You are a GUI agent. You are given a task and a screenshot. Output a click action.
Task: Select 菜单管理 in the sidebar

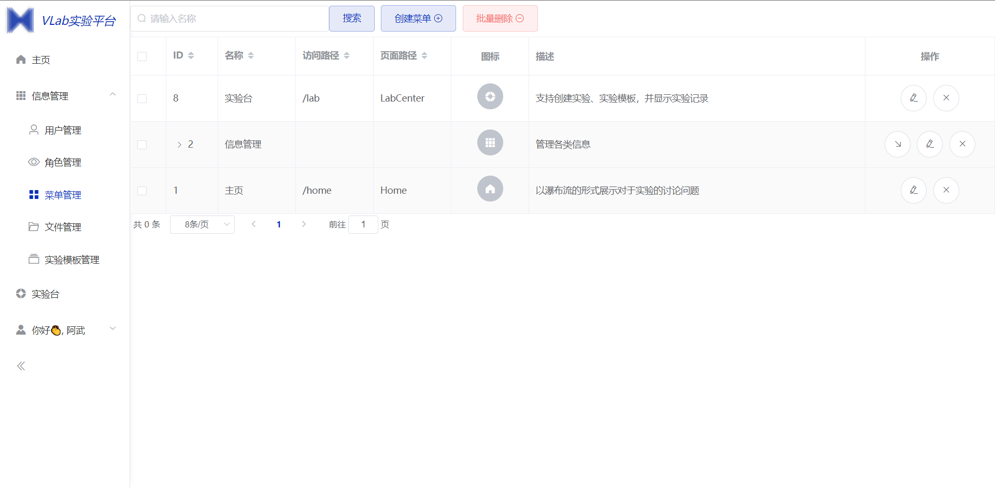(x=65, y=195)
